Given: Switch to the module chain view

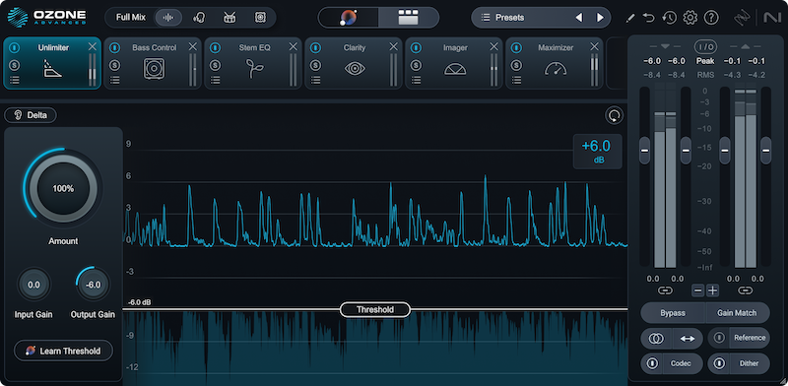Looking at the screenshot, I should point(408,18).
